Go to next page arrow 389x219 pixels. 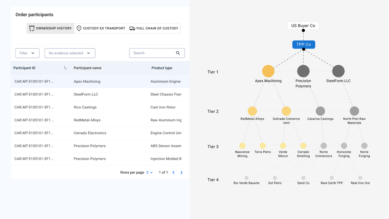coord(182,172)
